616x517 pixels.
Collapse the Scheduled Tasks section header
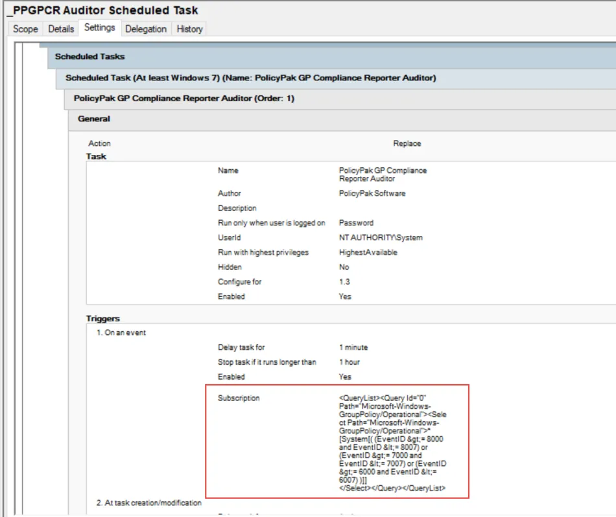[x=90, y=56]
